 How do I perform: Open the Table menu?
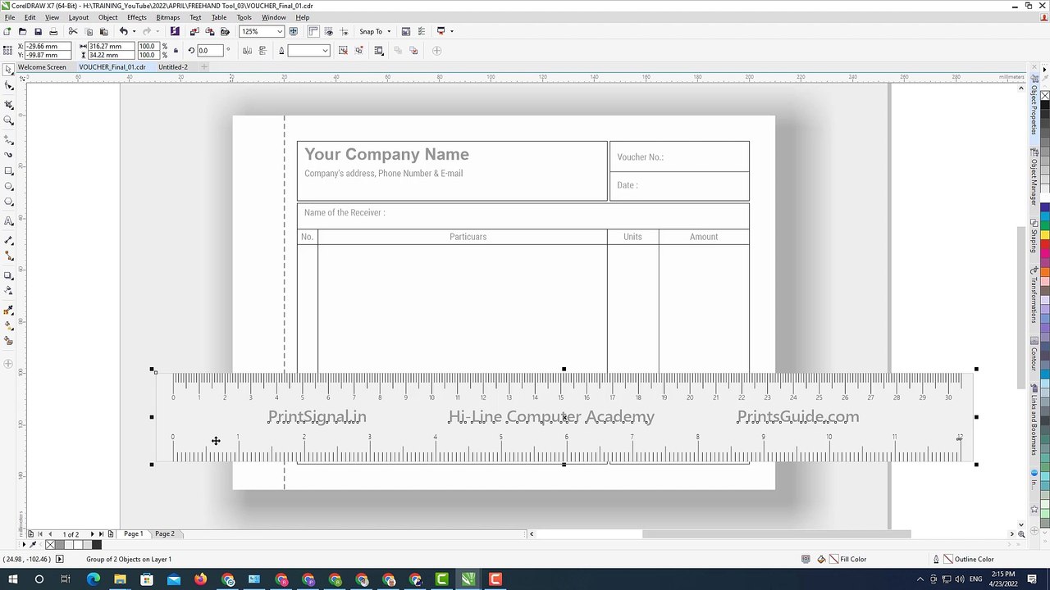click(x=219, y=17)
